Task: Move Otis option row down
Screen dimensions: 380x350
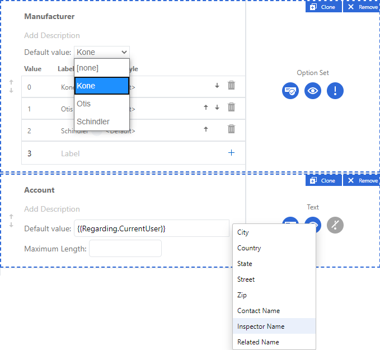Action: (217, 108)
